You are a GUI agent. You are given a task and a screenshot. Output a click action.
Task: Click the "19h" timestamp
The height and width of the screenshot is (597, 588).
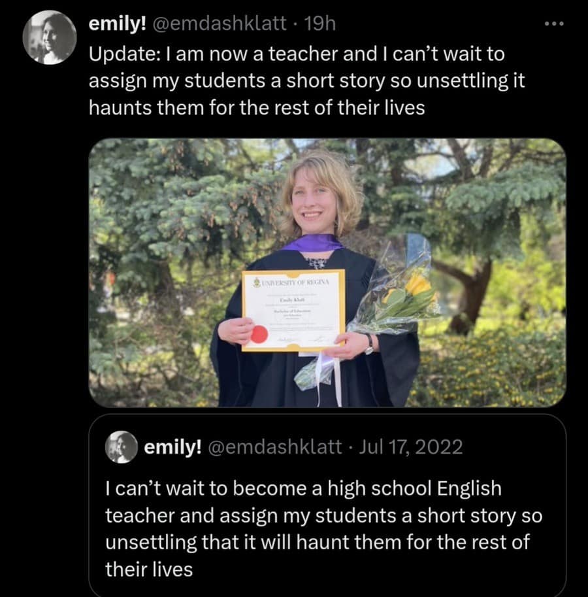tap(320, 24)
